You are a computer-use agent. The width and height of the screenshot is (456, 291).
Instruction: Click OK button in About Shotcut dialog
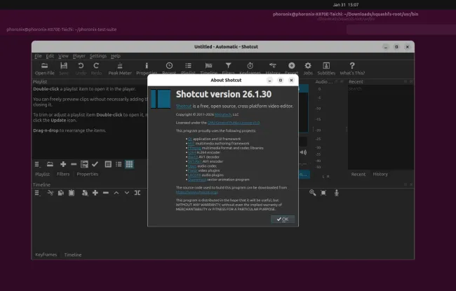(x=283, y=219)
